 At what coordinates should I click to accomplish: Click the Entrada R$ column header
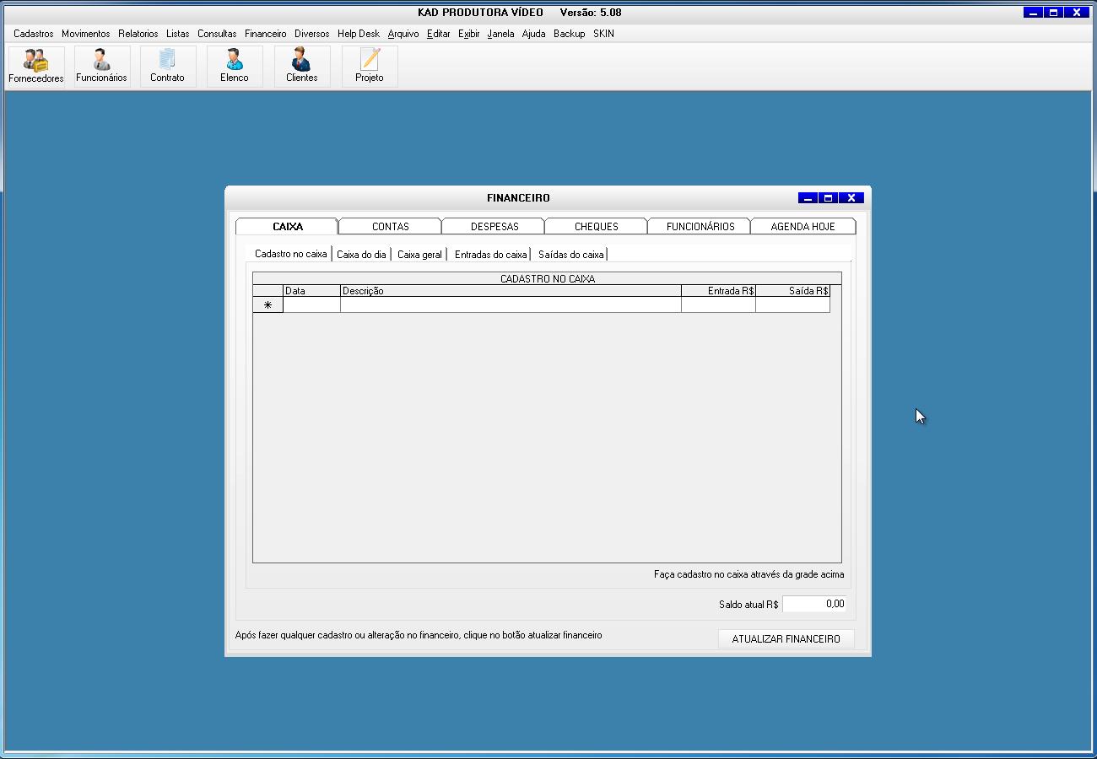point(718,291)
